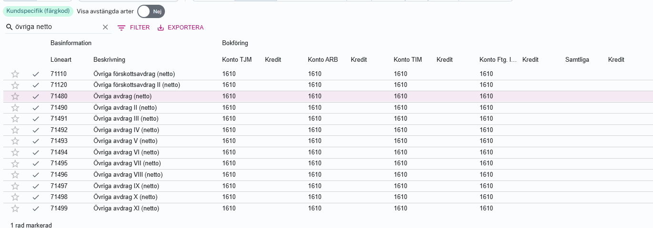Click checkmark on row 71496
Image resolution: width=653 pixels, height=228 pixels.
(36, 175)
